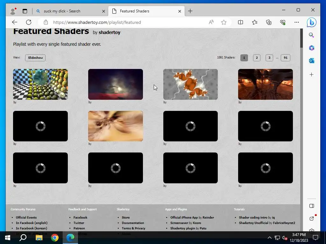Screen dimensions: 326x244
Task: Go to page 3 of shaders
Action: pos(269,58)
